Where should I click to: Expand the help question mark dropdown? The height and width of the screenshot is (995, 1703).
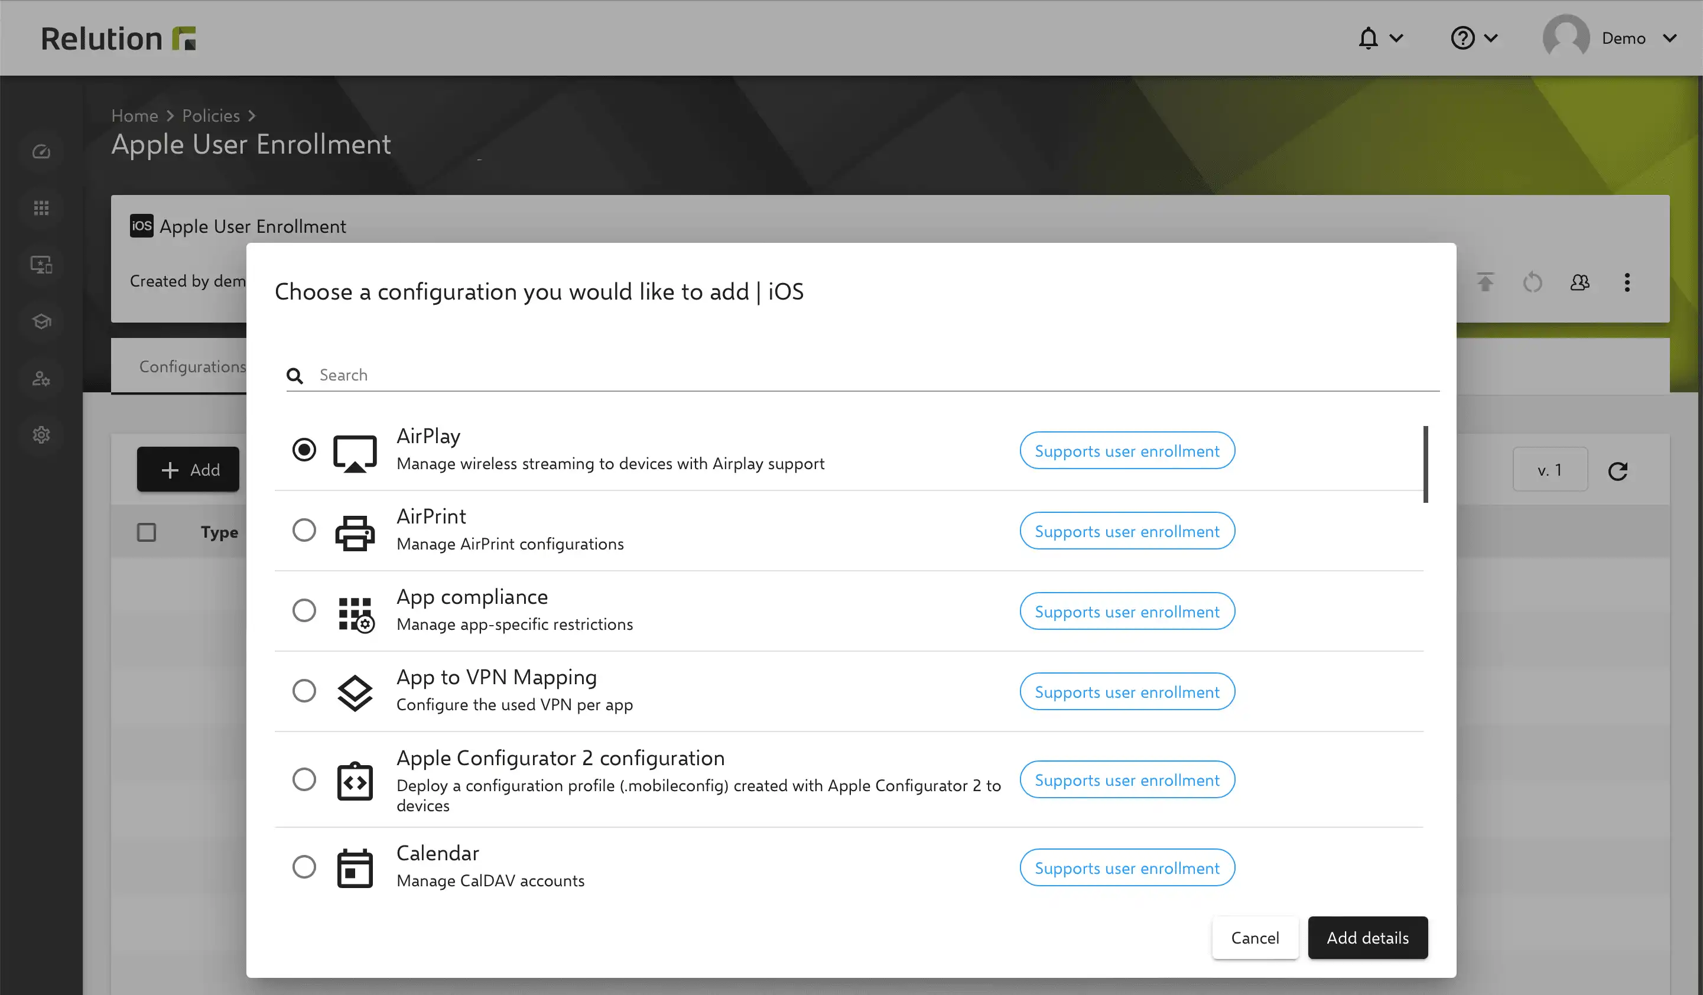[x=1474, y=38]
